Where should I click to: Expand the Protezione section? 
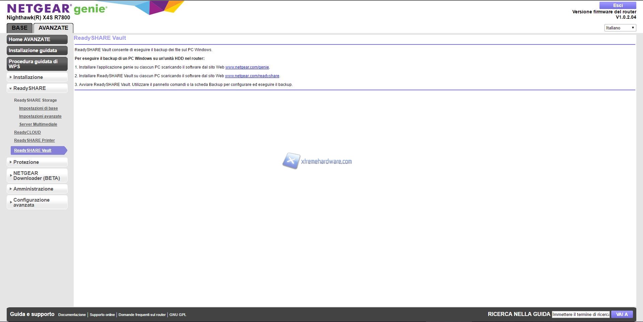click(x=37, y=162)
